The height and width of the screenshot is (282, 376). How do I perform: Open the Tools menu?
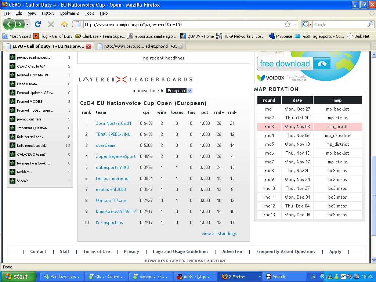click(90, 14)
